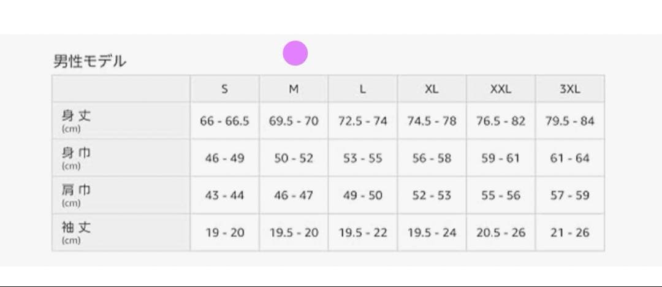Select the 3XL size column header
662x287 pixels.
[x=569, y=89]
